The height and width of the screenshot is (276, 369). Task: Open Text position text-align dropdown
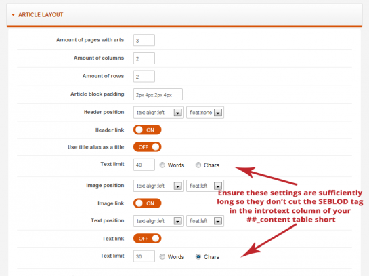[x=158, y=221]
